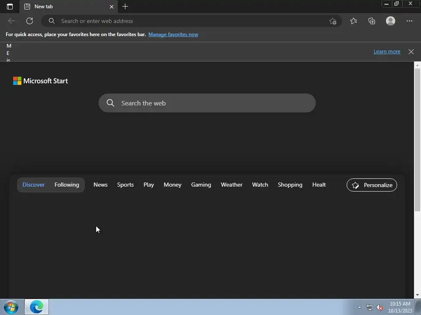The image size is (421, 315).
Task: Open the Health category
Action: coord(319,185)
